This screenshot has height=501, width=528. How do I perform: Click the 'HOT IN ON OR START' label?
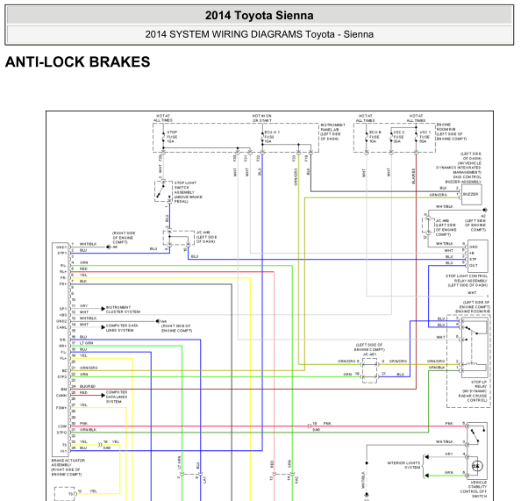(261, 118)
